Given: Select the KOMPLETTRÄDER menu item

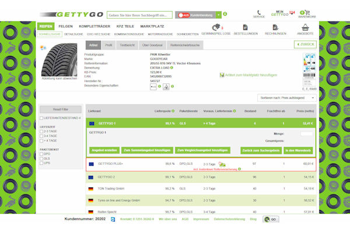Looking at the screenshot, I should point(94,26).
